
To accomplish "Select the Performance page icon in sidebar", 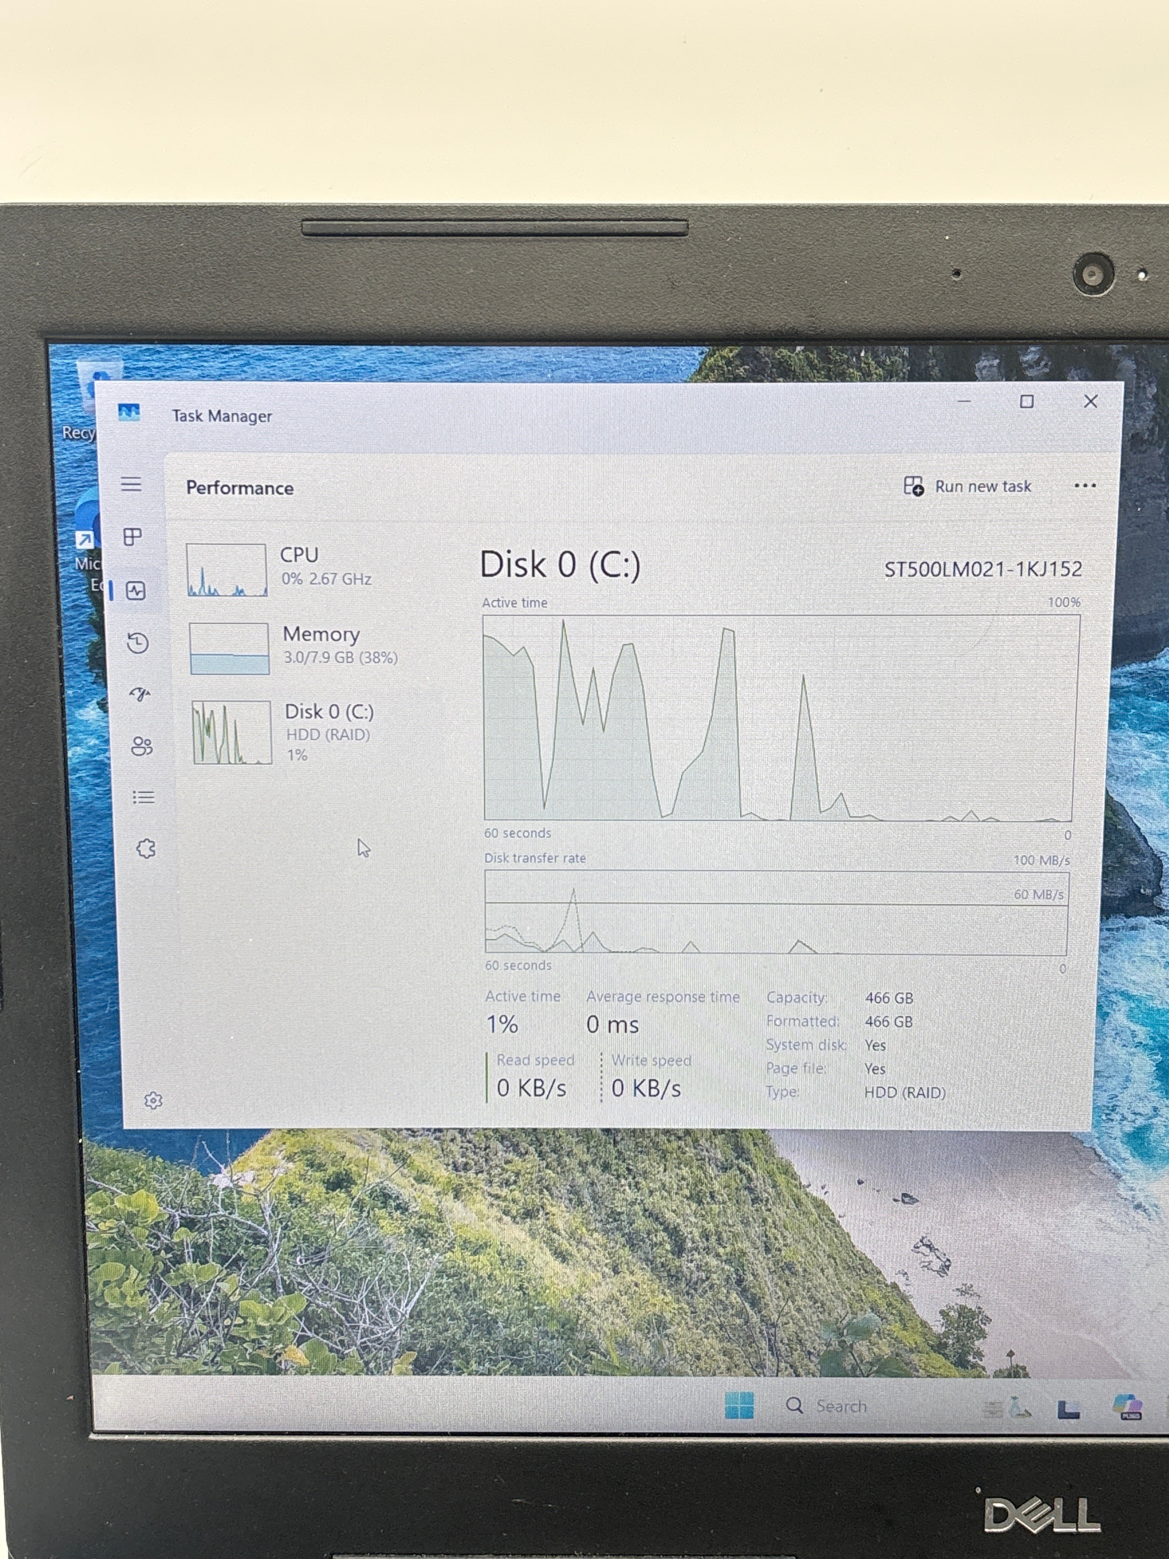I will [x=135, y=590].
